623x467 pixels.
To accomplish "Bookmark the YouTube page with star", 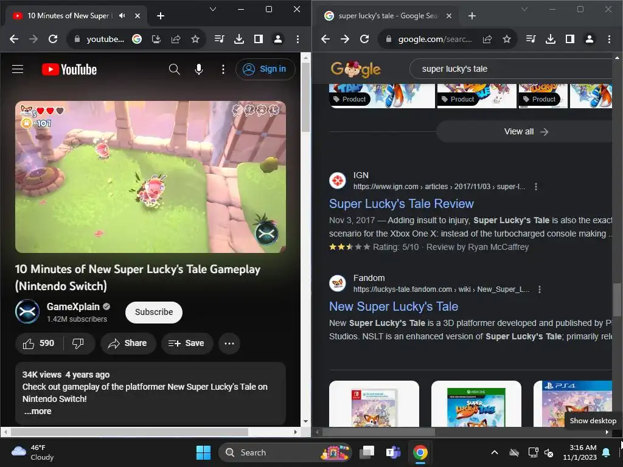I will (x=195, y=39).
